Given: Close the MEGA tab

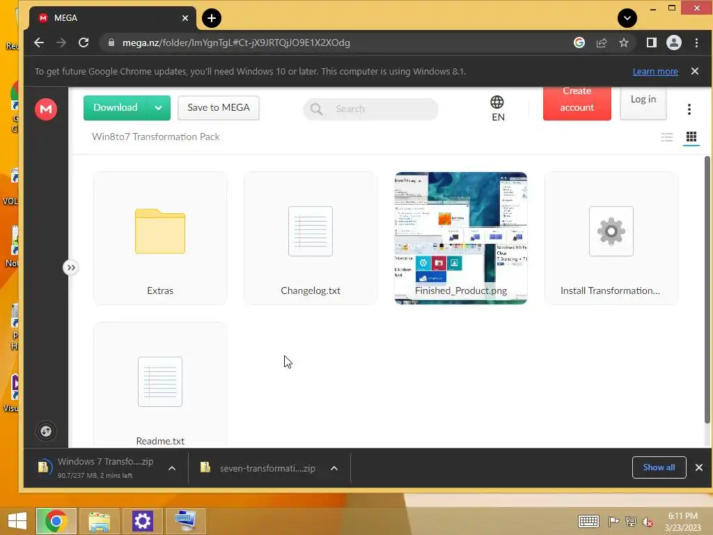Looking at the screenshot, I should tap(185, 18).
